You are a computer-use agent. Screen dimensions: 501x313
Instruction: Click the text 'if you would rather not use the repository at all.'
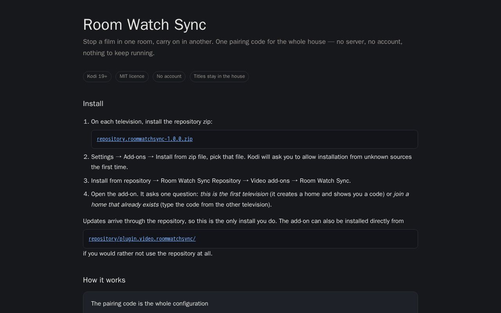click(x=148, y=254)
